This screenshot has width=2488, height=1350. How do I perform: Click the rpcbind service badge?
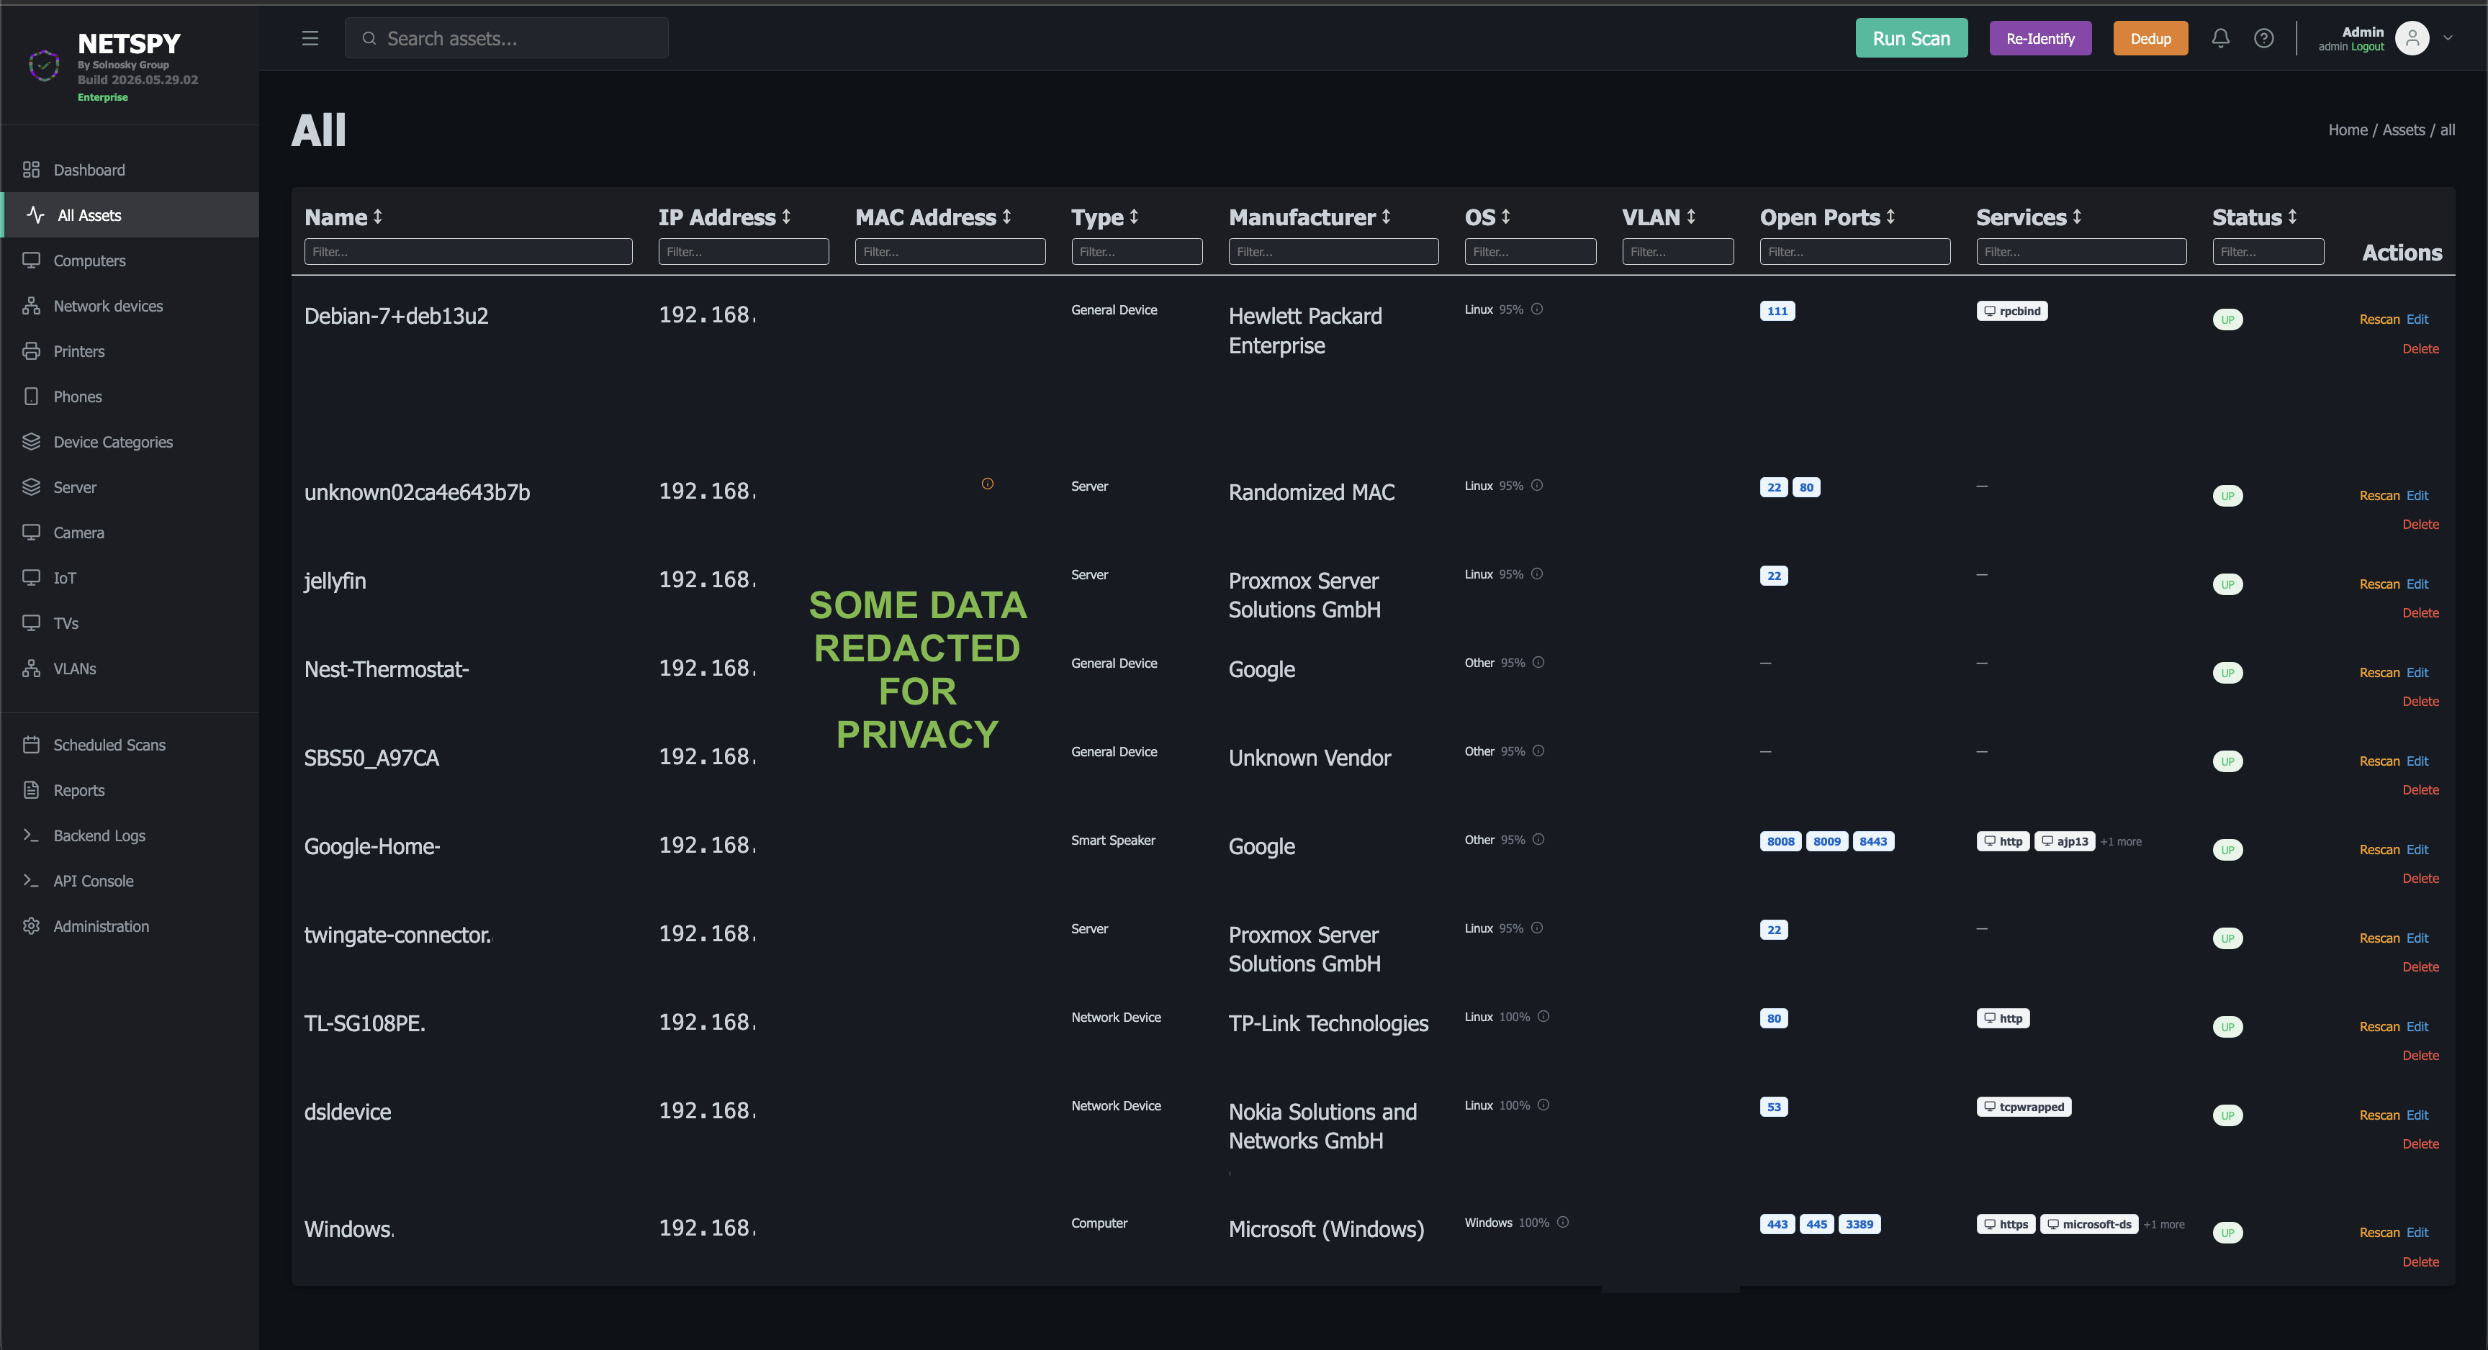(x=2012, y=311)
